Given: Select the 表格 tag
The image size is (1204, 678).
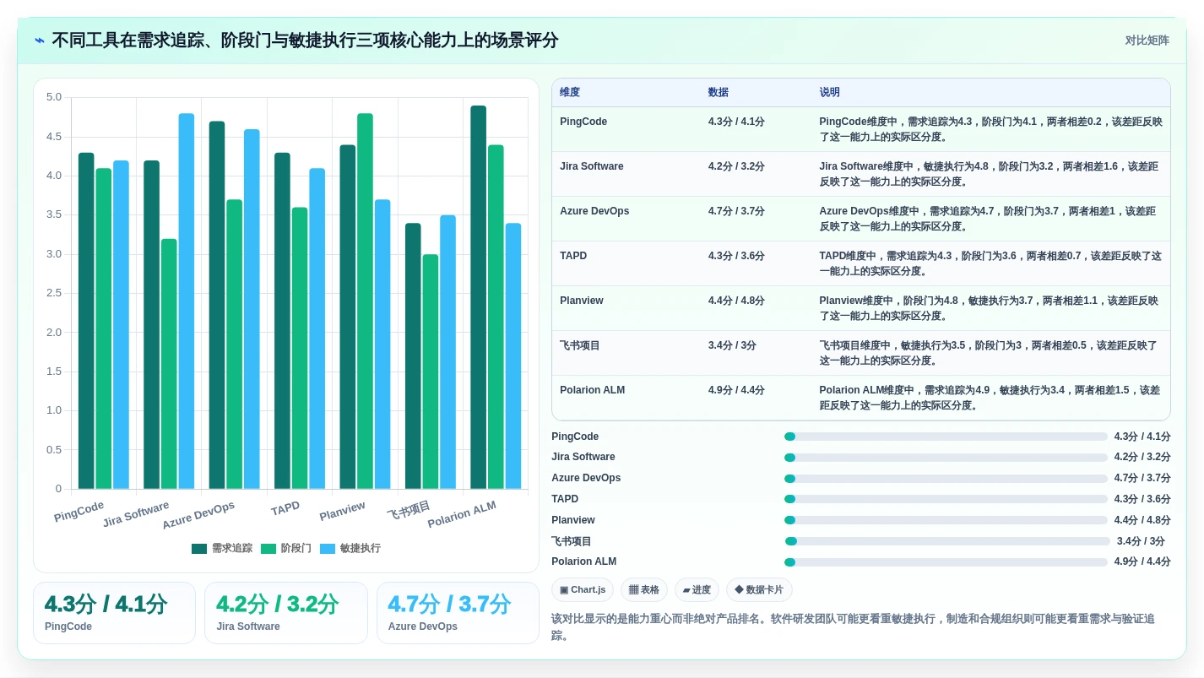Looking at the screenshot, I should click(x=644, y=589).
